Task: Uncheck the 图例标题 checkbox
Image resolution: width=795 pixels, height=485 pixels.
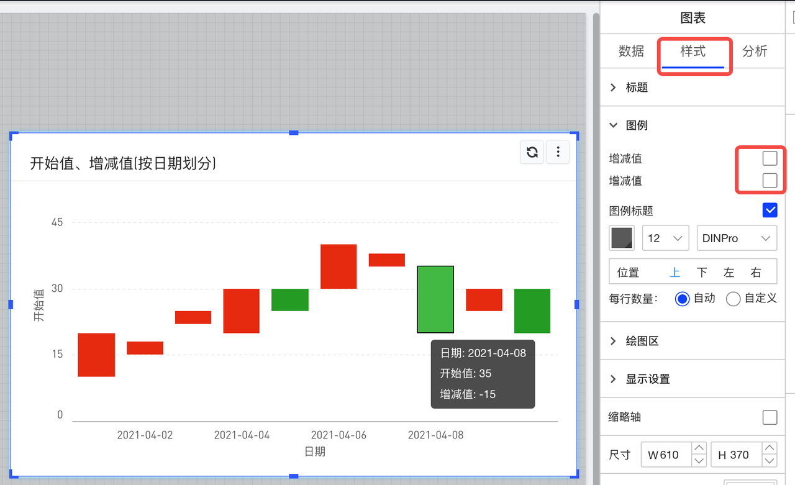Action: point(770,211)
